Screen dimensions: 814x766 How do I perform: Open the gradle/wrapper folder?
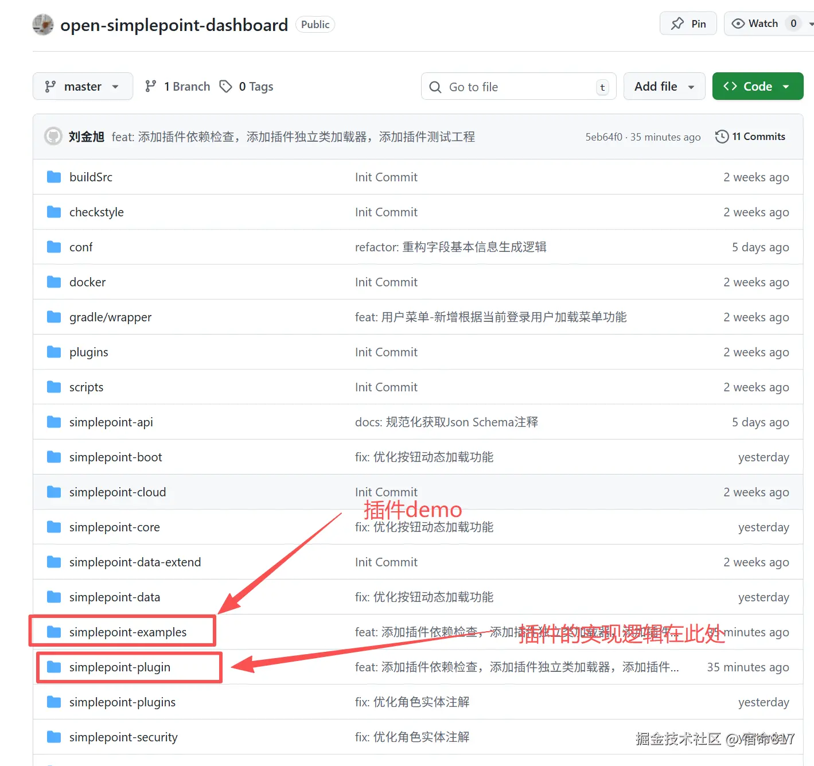tap(110, 317)
